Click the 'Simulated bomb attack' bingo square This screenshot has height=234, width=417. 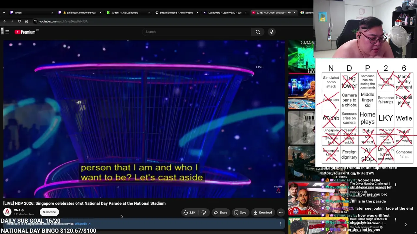pyautogui.click(x=331, y=82)
